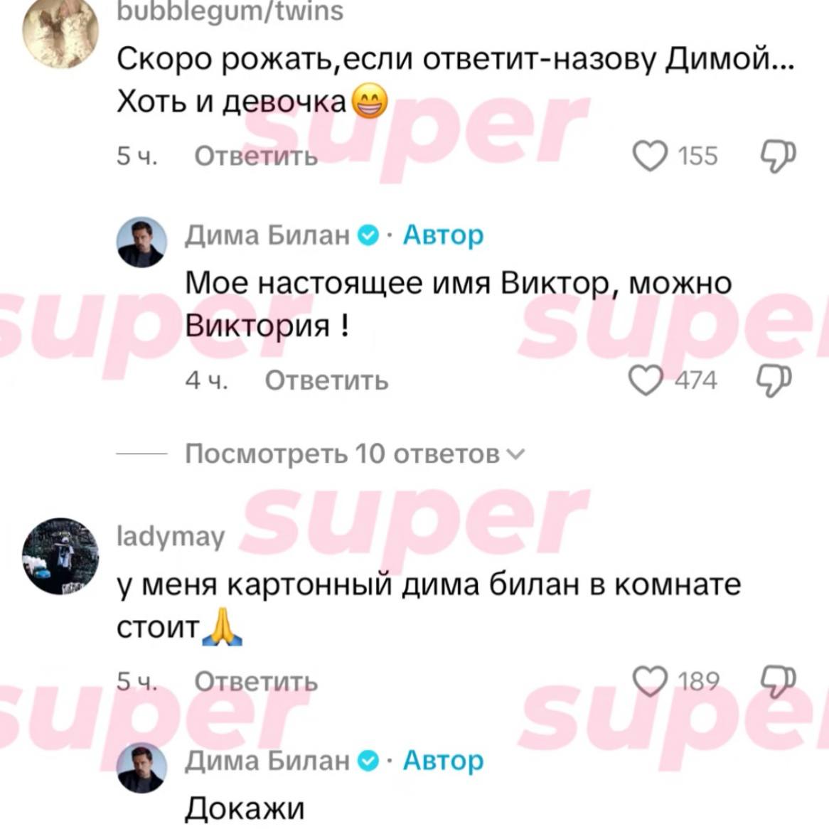Open the ladymay username link
This screenshot has width=829, height=829.
click(170, 537)
